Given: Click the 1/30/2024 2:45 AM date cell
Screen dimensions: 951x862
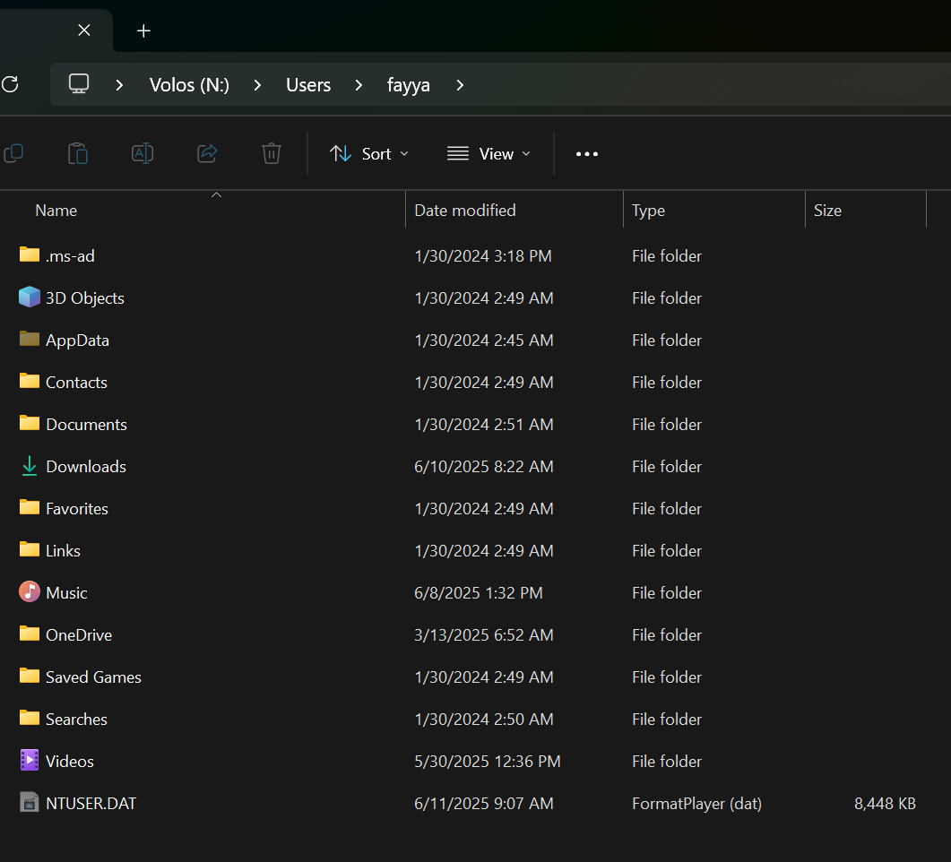Looking at the screenshot, I should click(484, 340).
